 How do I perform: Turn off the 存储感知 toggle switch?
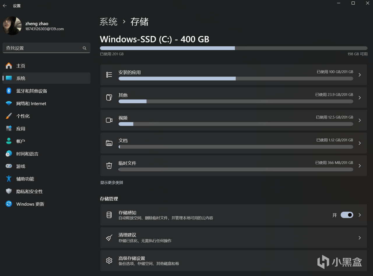(x=347, y=215)
